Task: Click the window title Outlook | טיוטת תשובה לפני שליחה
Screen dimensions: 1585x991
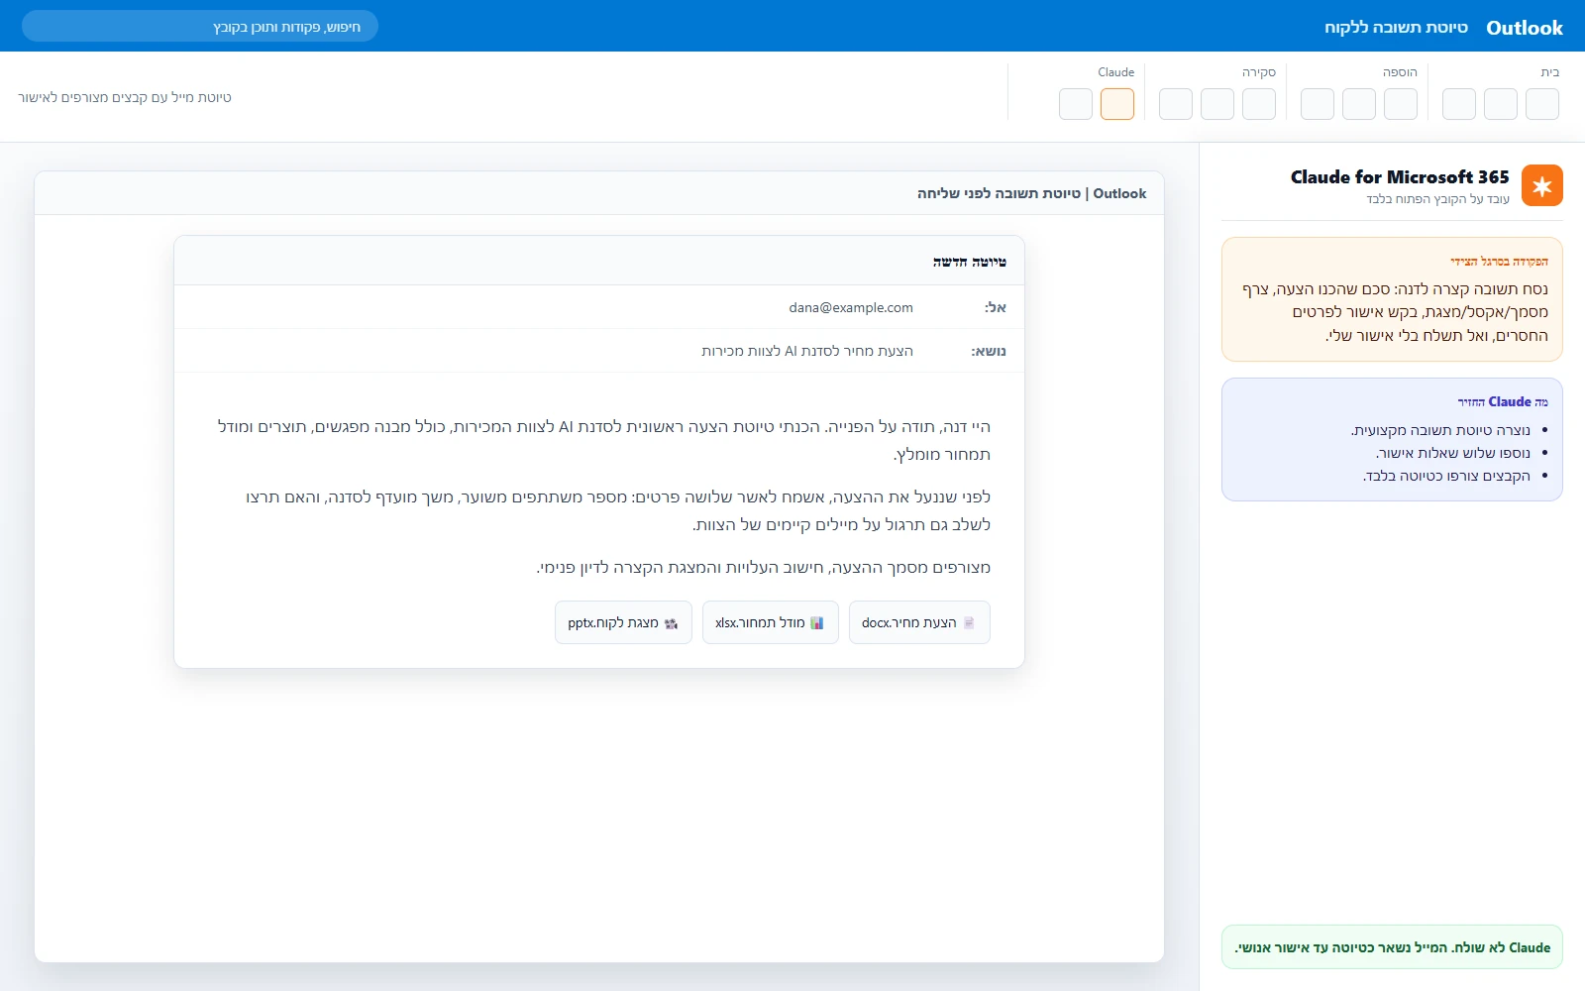Action: tap(1031, 193)
